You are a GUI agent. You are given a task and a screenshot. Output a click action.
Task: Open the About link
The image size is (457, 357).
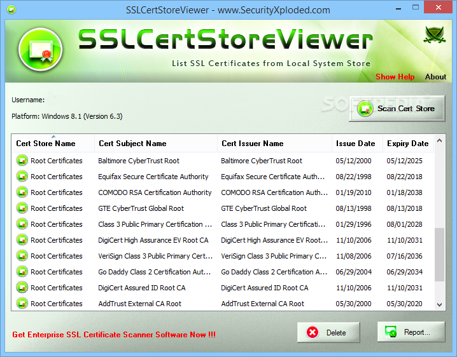click(x=435, y=77)
